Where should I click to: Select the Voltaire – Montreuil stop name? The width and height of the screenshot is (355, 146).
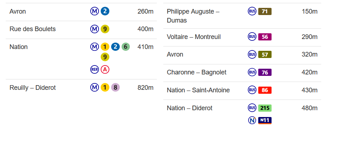pos(194,37)
